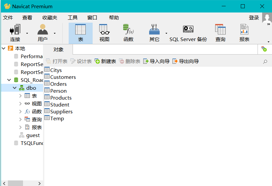Show more toolbar items with double chevron

(268, 24)
